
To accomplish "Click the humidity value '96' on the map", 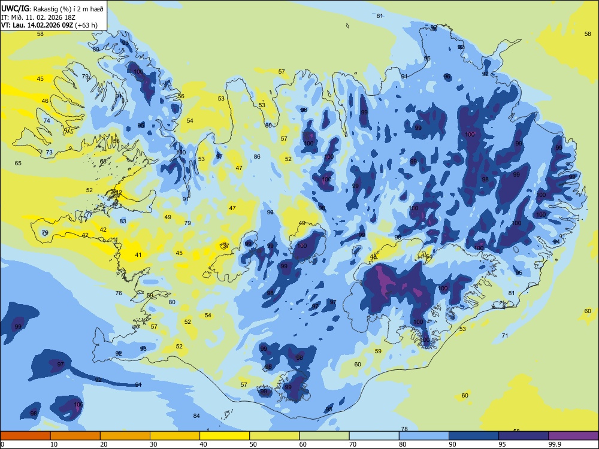I will click(447, 77).
